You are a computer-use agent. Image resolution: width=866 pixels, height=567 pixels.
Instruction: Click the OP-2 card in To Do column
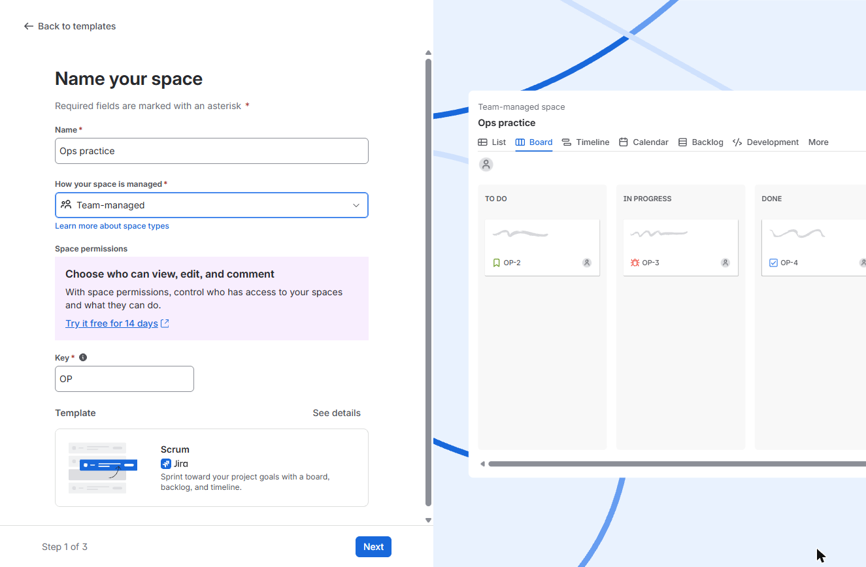[542, 248]
